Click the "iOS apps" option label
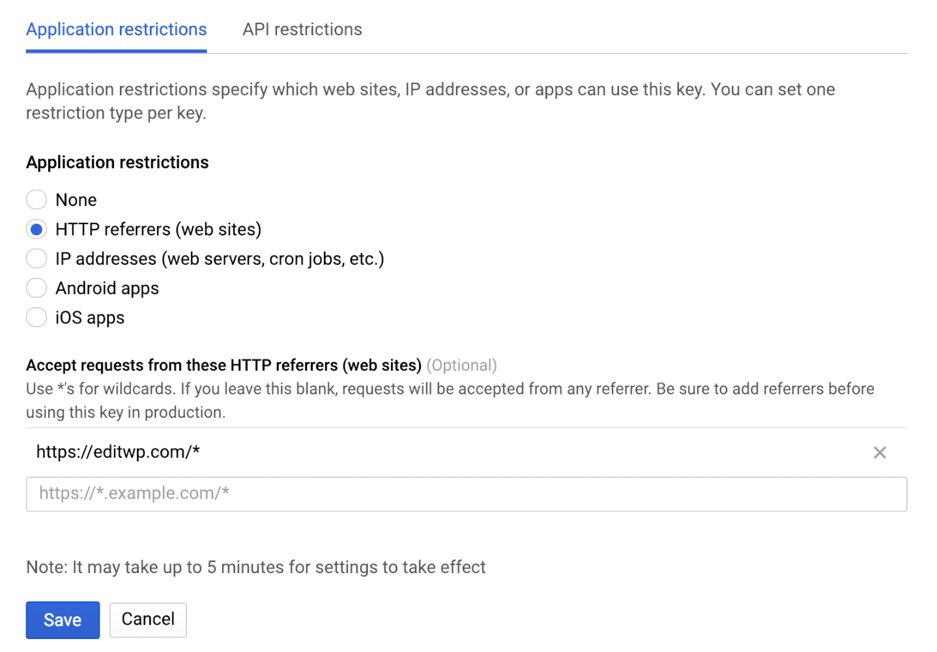 [90, 318]
